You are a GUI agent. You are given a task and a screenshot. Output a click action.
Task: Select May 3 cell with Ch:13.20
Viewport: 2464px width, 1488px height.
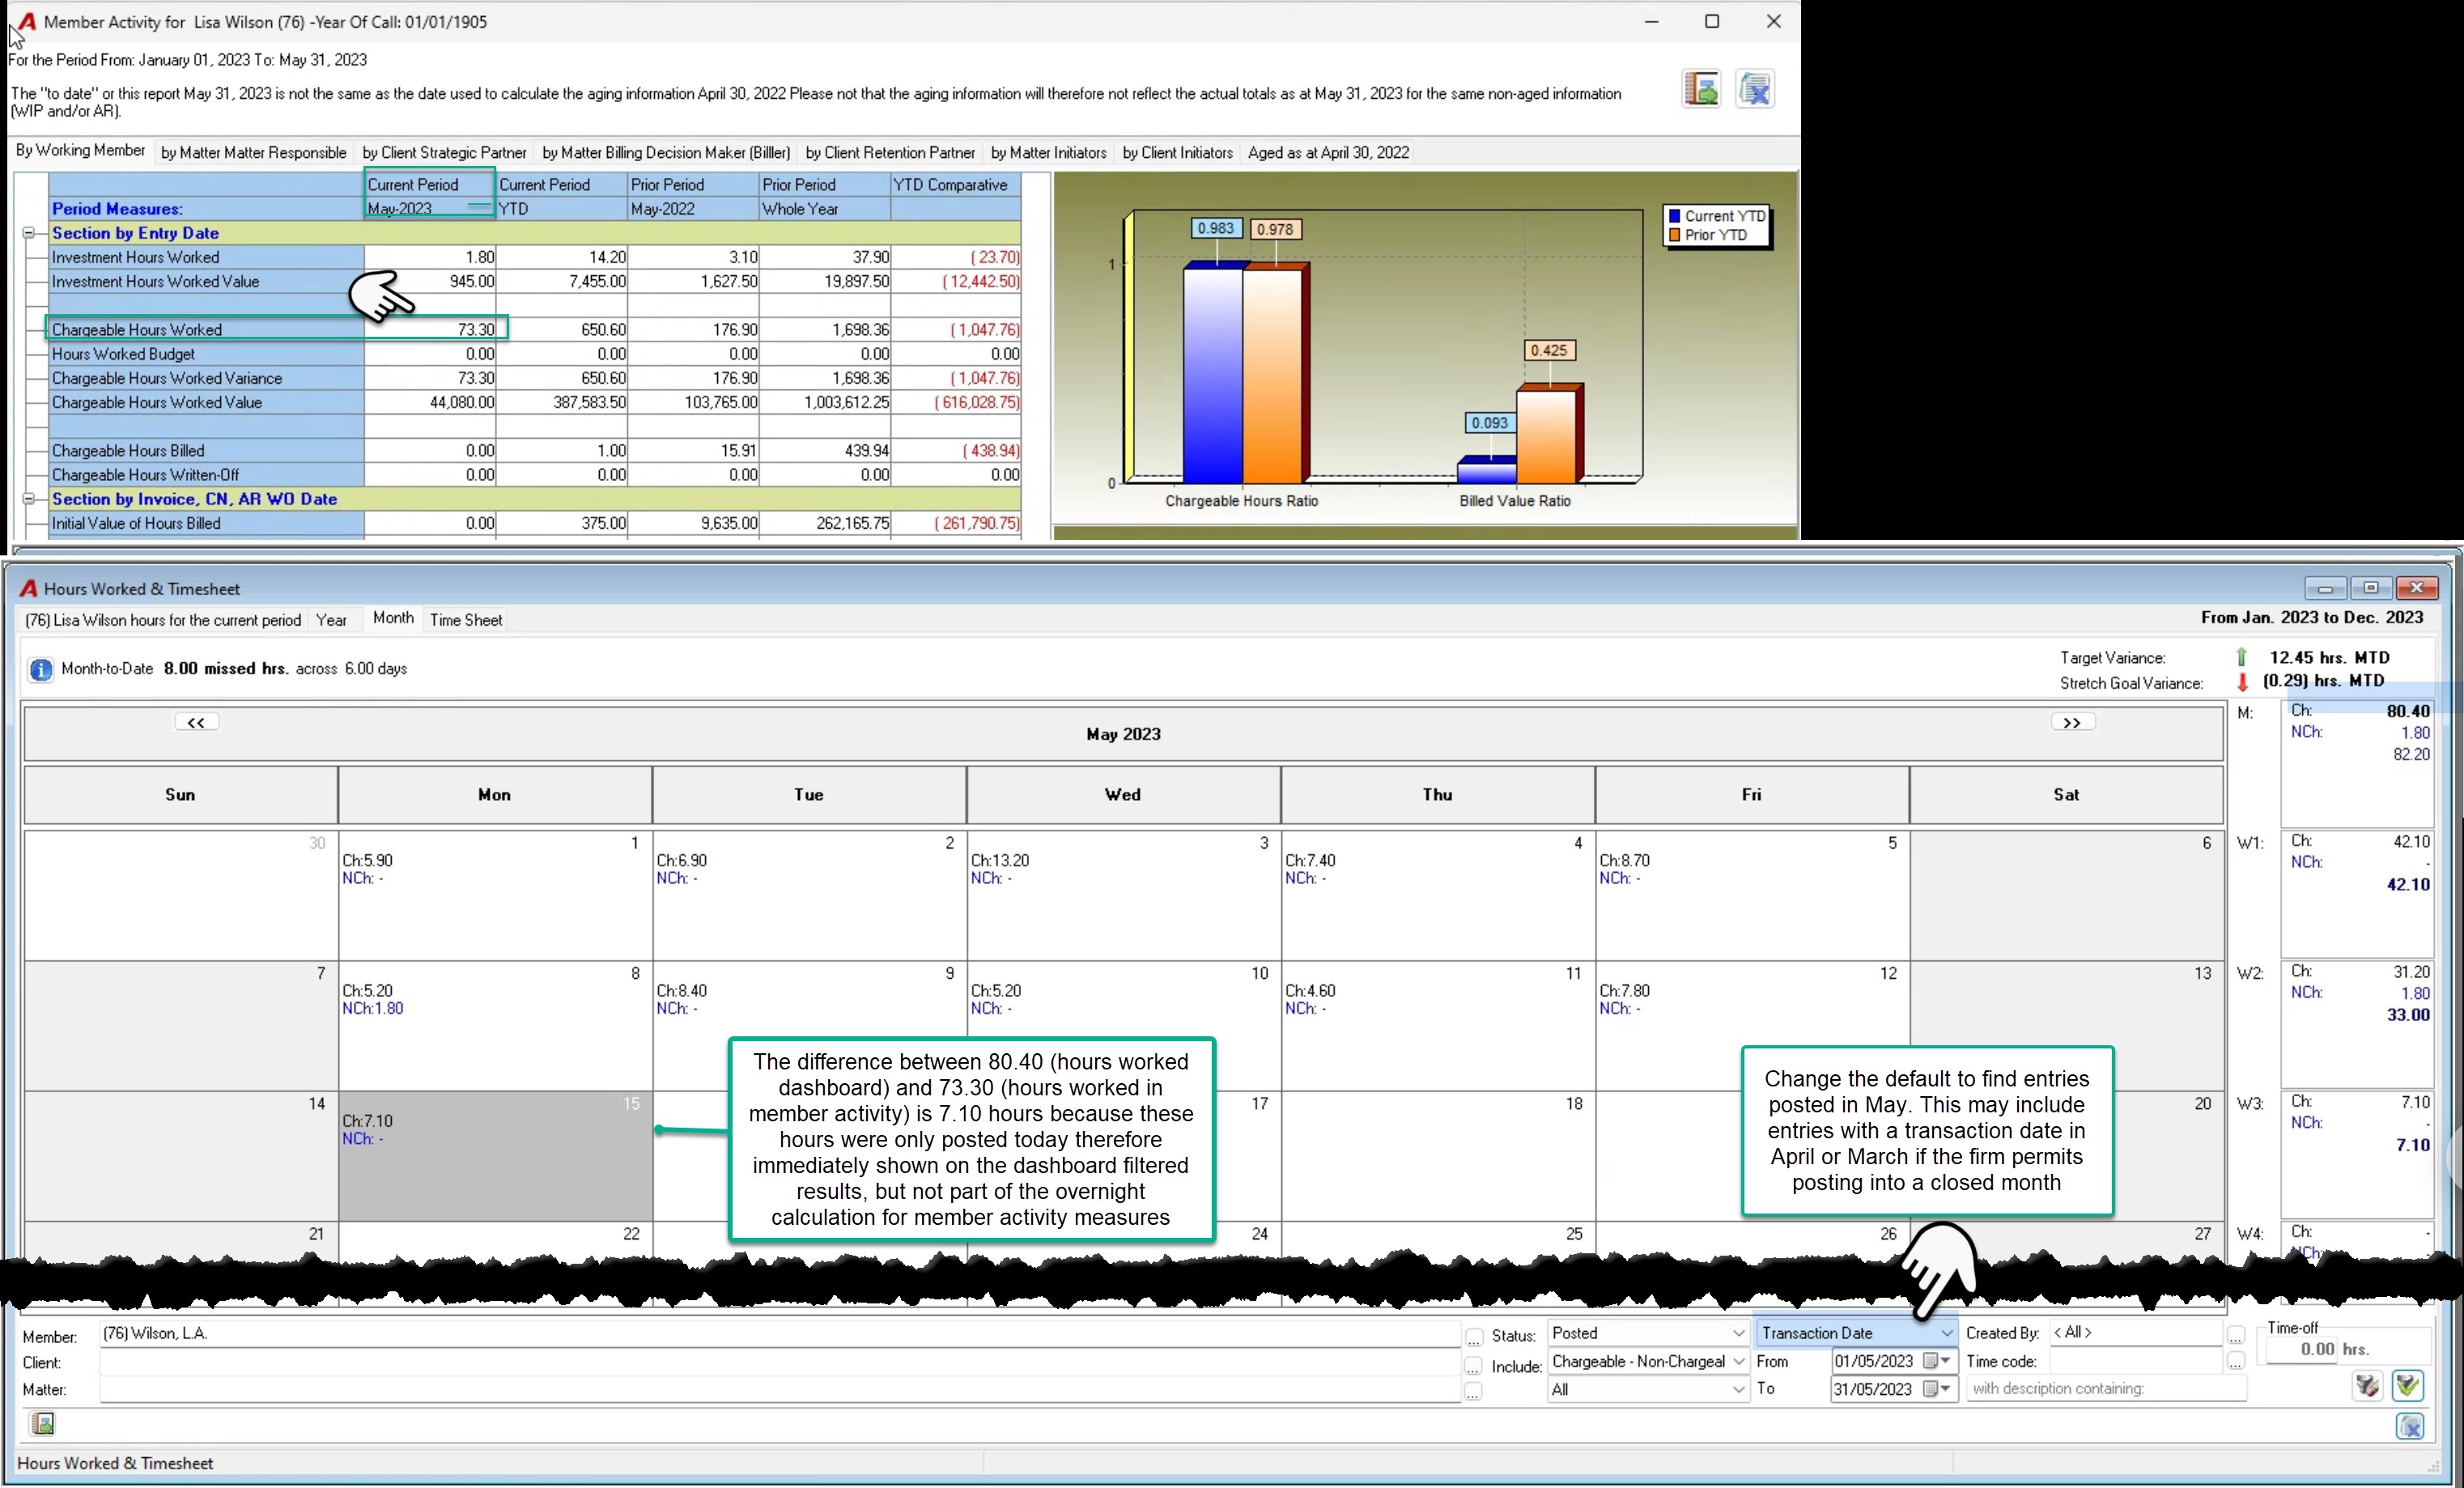pos(1123,895)
